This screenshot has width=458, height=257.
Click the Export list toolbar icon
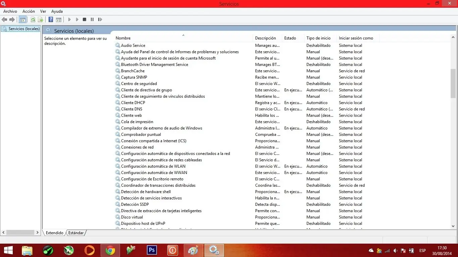[41, 20]
